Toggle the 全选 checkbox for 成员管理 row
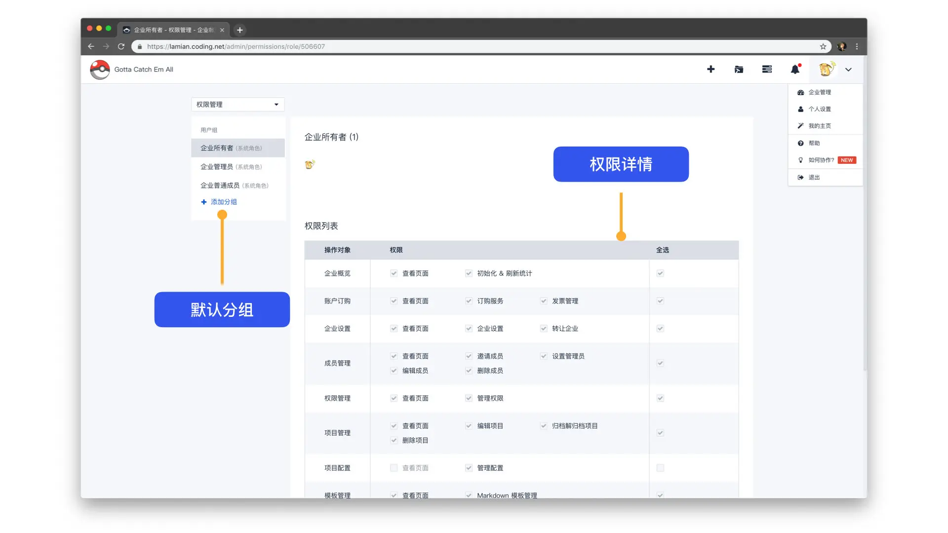 (660, 363)
